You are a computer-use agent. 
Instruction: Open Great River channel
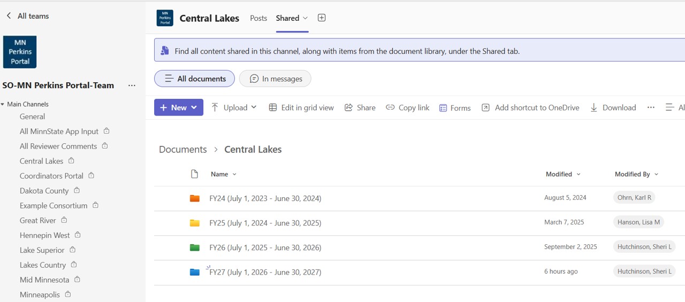coord(37,220)
